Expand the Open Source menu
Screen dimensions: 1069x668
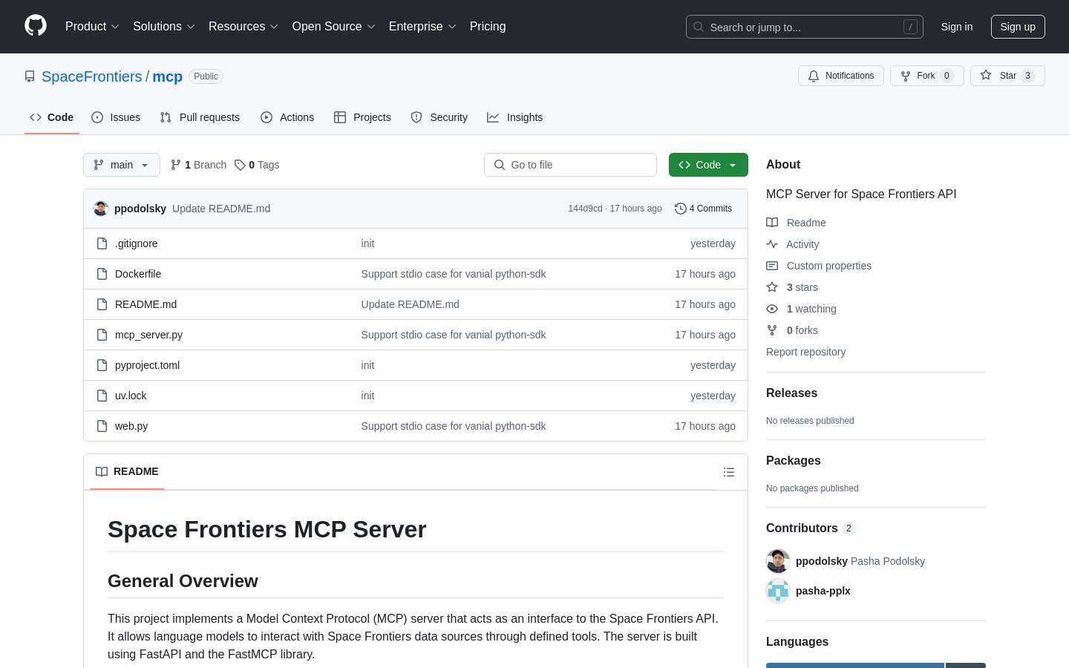coord(334,27)
